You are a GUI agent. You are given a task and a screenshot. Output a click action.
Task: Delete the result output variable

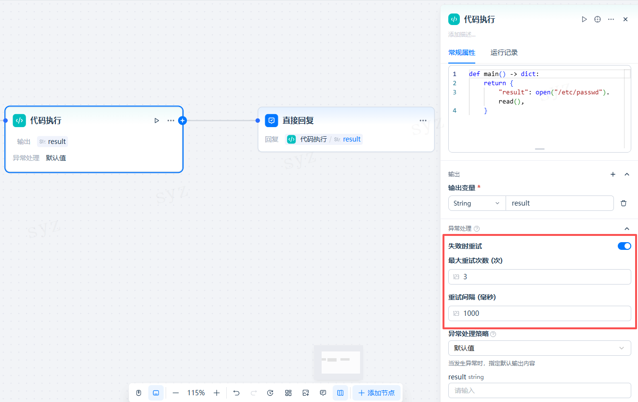(x=624, y=203)
